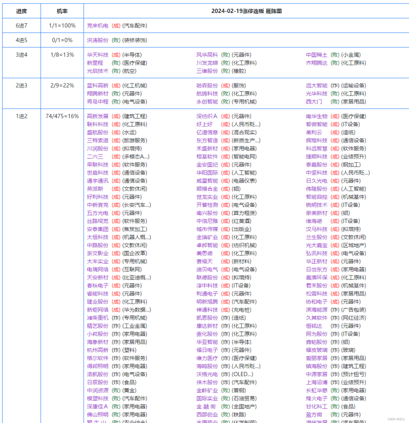Select 福日电子 stock name

[207, 350]
